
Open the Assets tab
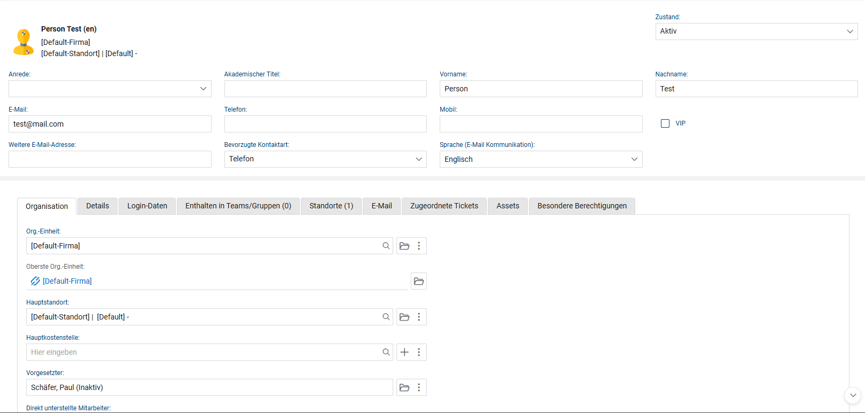[508, 206]
